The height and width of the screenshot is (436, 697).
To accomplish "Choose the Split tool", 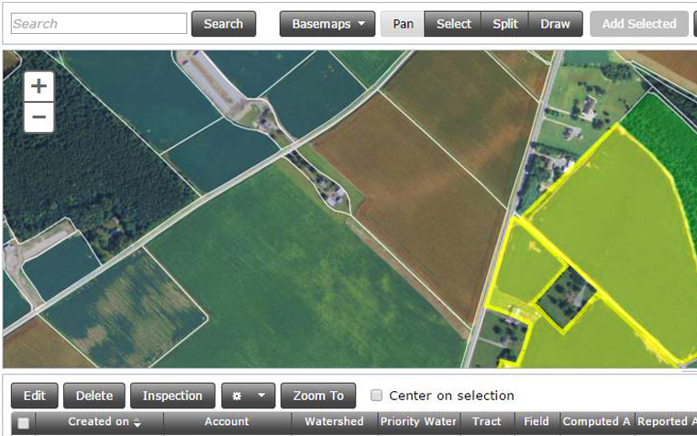I will point(505,24).
